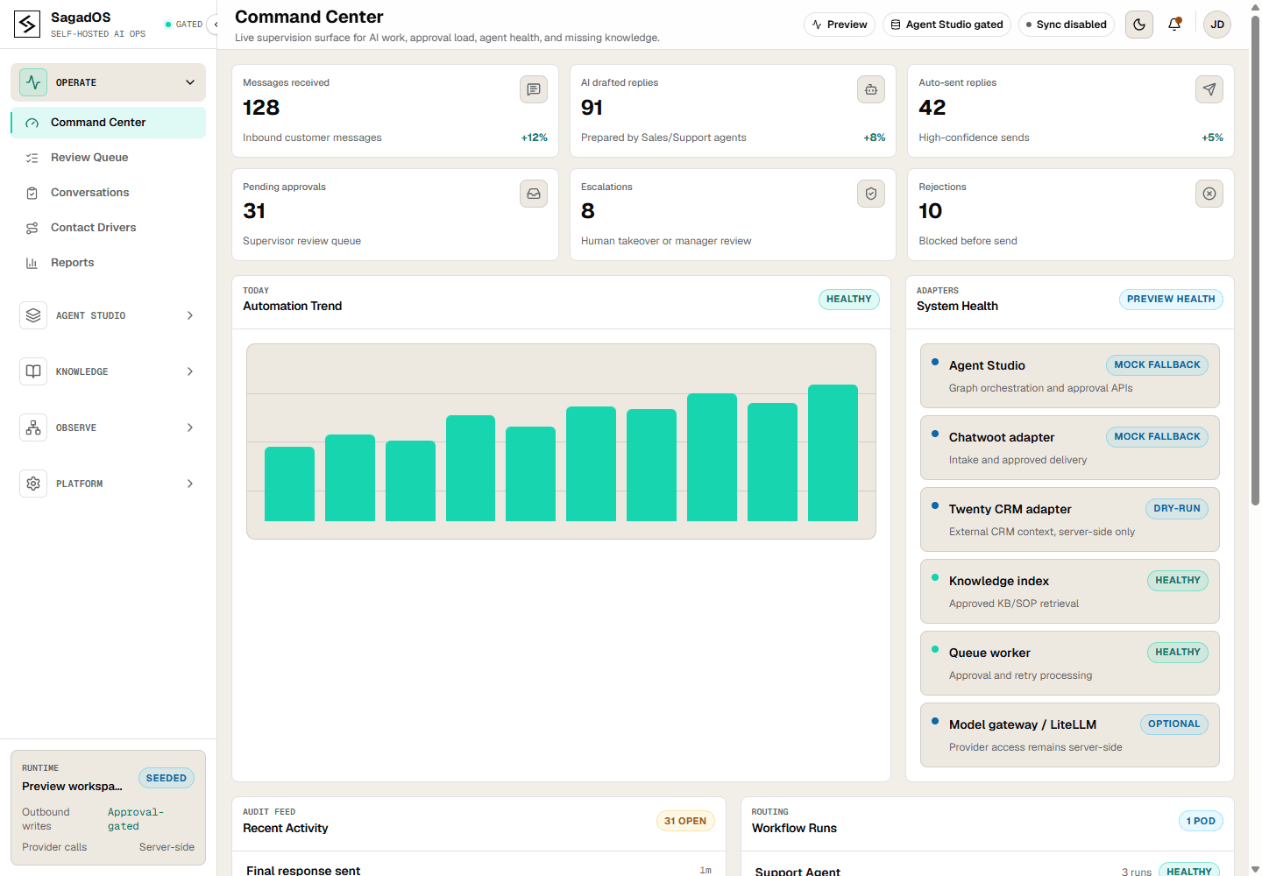Click the Conversations clipboard icon
Image resolution: width=1262 pixels, height=876 pixels.
tap(32, 193)
